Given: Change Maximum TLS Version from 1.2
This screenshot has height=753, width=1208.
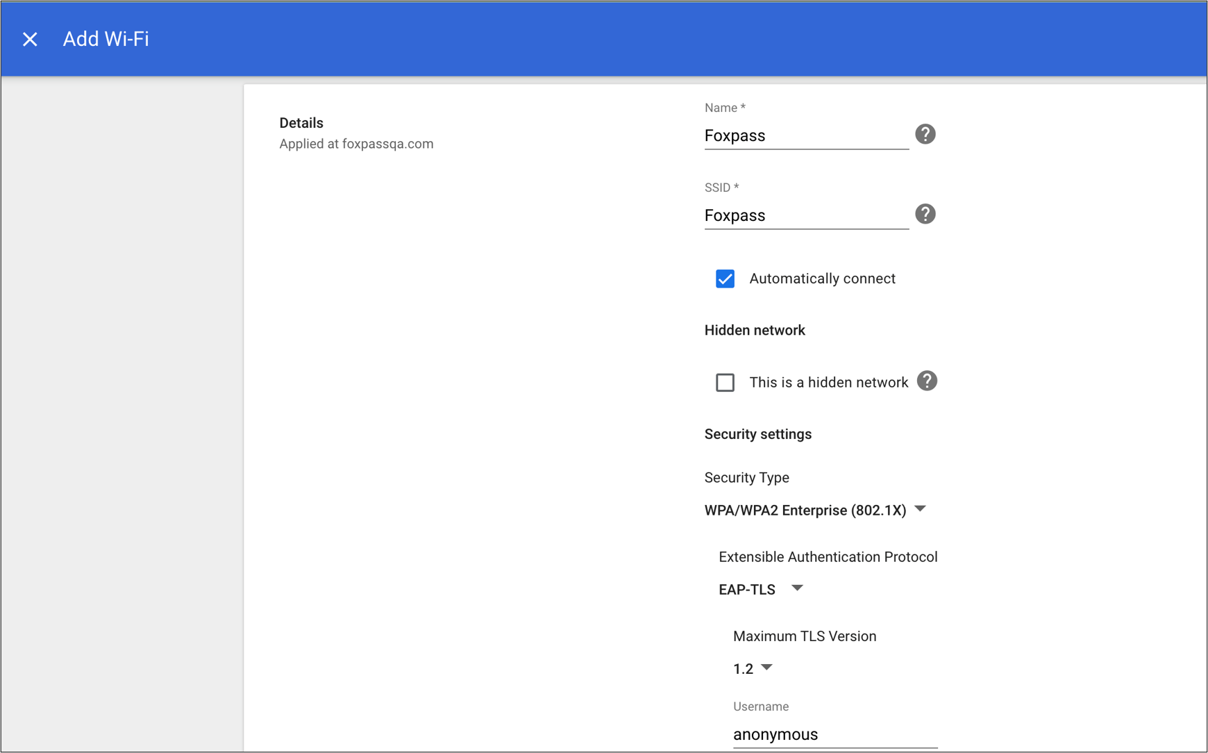Looking at the screenshot, I should click(x=753, y=668).
